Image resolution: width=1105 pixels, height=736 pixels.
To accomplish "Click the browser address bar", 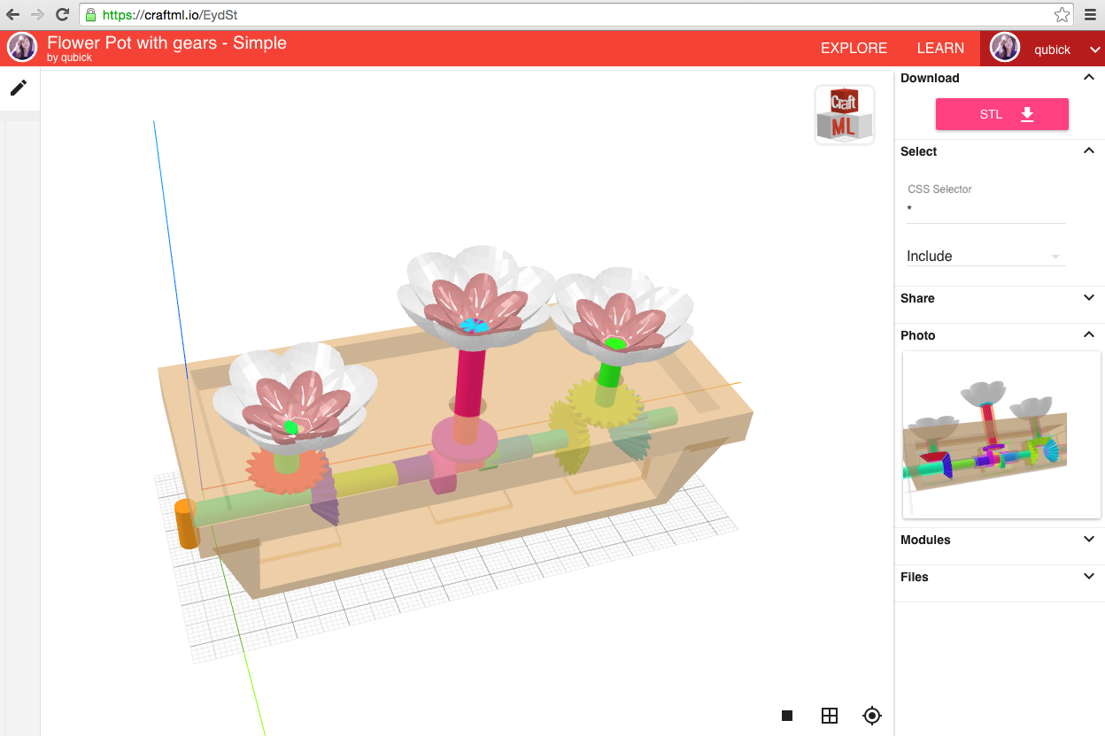I will 576,15.
